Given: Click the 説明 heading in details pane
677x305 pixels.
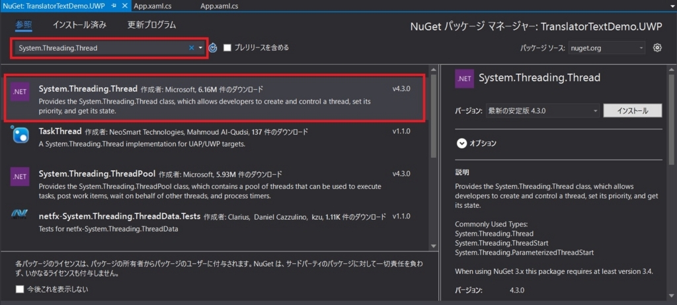Looking at the screenshot, I should pyautogui.click(x=462, y=172).
